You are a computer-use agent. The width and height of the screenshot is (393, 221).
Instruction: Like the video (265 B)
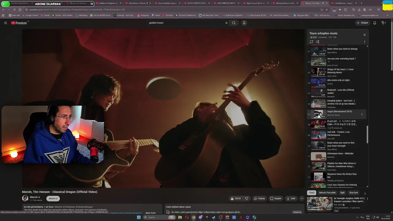pos(235,199)
